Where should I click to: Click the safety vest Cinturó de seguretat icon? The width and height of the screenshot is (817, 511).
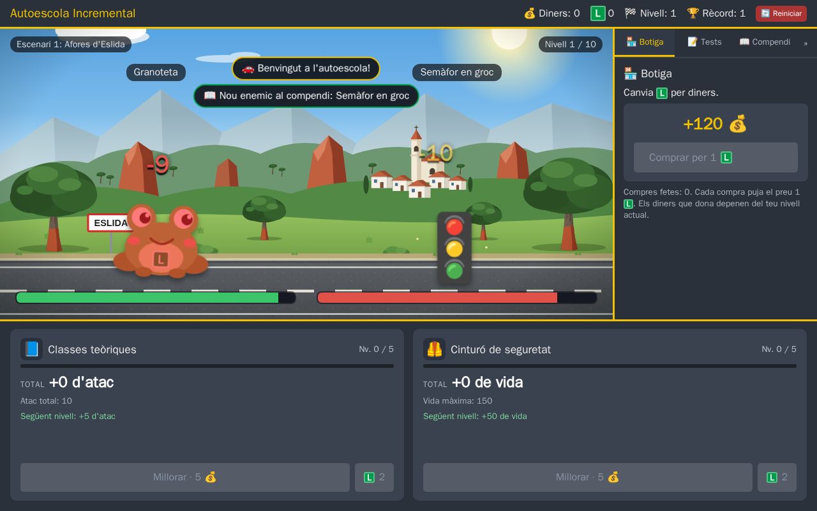pos(435,349)
